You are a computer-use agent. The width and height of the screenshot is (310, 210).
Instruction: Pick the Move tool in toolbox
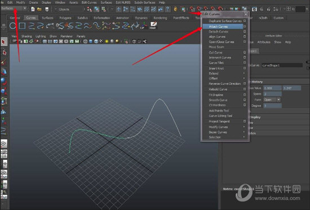tap(4, 72)
